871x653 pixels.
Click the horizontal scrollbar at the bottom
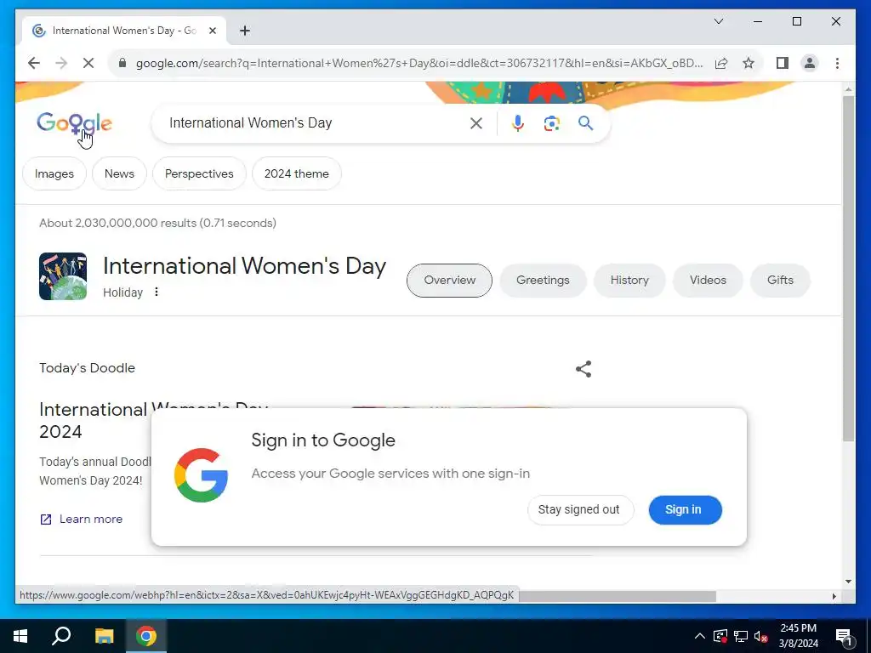point(617,596)
